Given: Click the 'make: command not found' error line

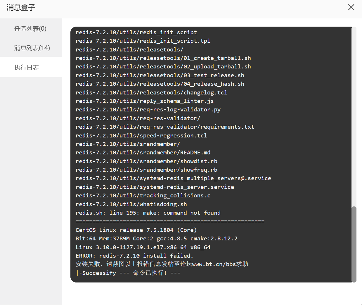Looking at the screenshot, I should pos(148,213).
